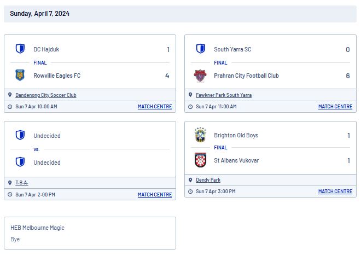Click the Rowville Eagles FC club badge
This screenshot has height=255, width=361.
(20, 75)
